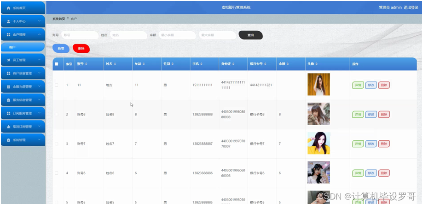Click the row 删除 button for 账号6
423x205 pixels.
384,173
